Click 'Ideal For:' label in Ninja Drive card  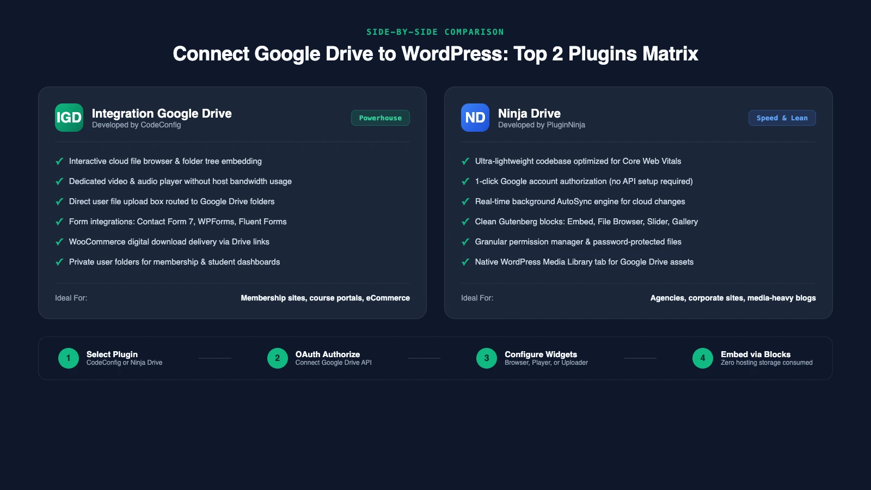(x=477, y=298)
